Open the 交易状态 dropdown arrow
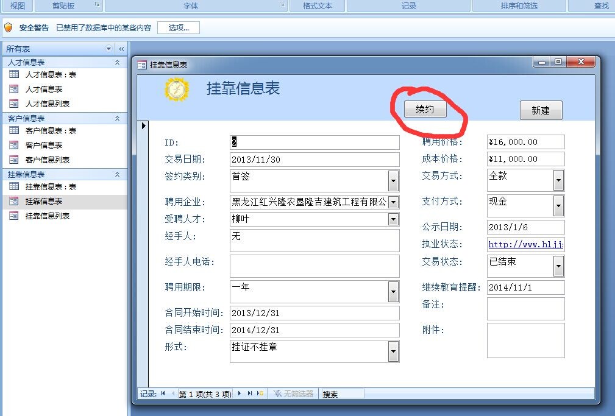Image resolution: width=615 pixels, height=416 pixels. 558,266
